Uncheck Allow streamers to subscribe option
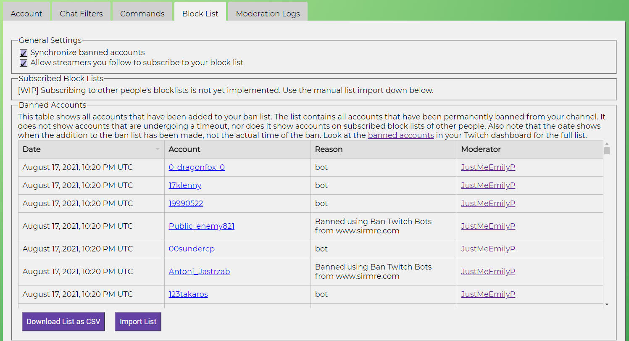Screen dimensions: 629x341 (24, 63)
